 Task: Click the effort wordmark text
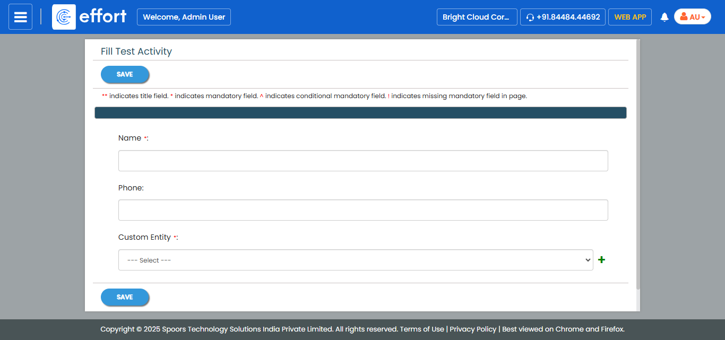tap(102, 16)
